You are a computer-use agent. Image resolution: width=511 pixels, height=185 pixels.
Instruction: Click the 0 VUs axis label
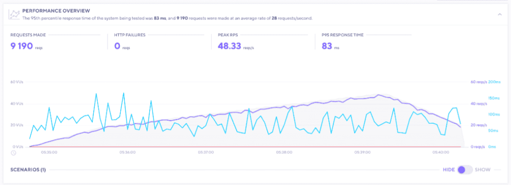18,147
